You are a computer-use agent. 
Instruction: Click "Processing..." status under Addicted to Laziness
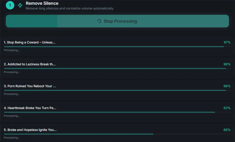[x=12, y=72]
